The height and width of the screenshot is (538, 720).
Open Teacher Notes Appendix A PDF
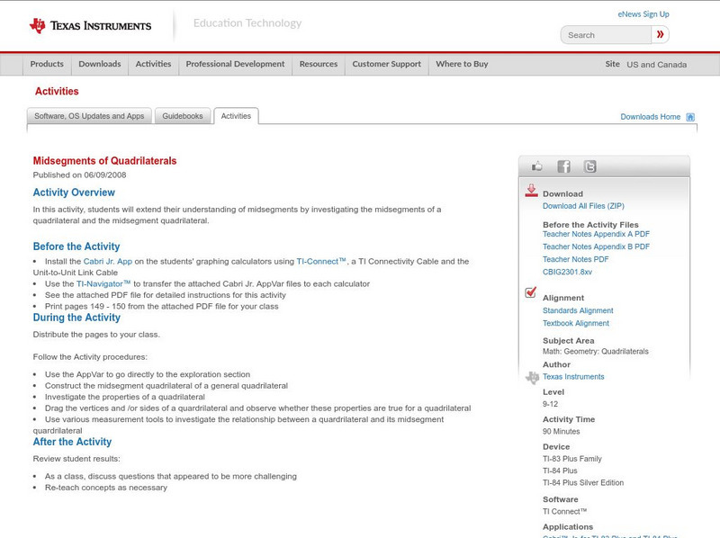tap(596, 234)
